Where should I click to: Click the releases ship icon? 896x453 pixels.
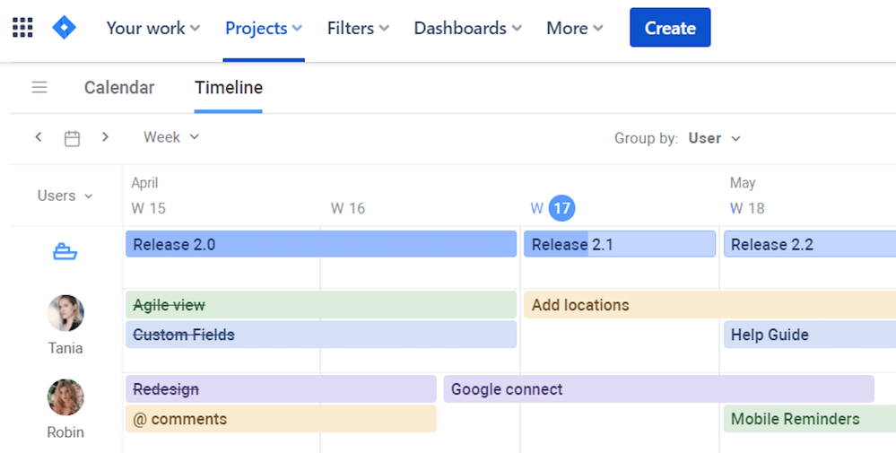(x=65, y=251)
